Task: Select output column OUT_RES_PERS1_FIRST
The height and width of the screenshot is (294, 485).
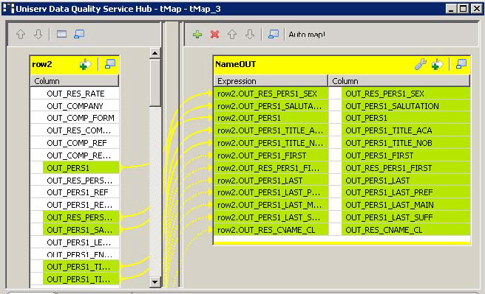Action: pos(406,168)
